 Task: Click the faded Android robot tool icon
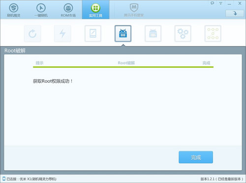153,33
